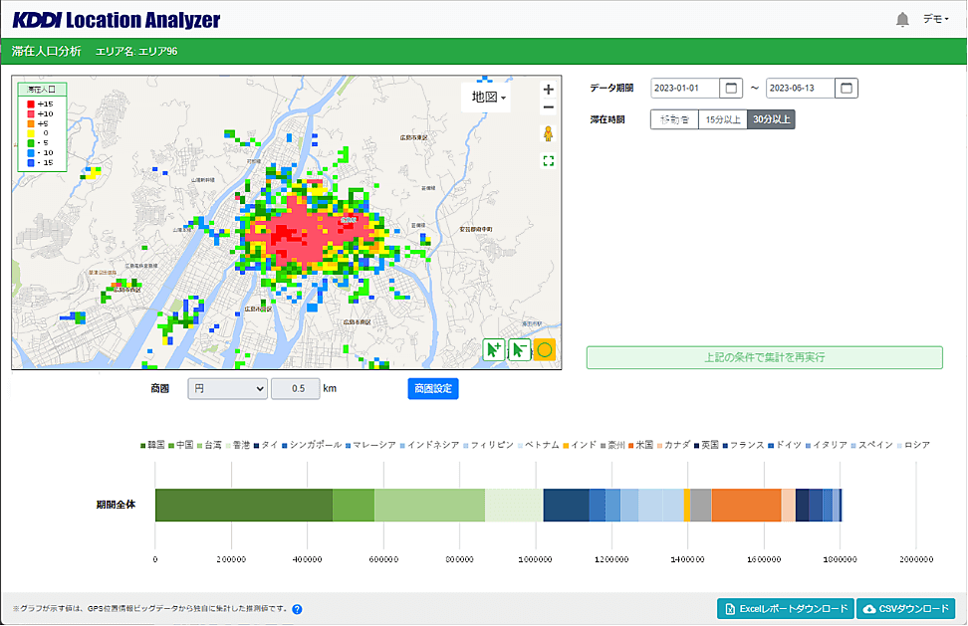Enter fullscreen map view
Screen dimensions: 968x626
(x=549, y=160)
